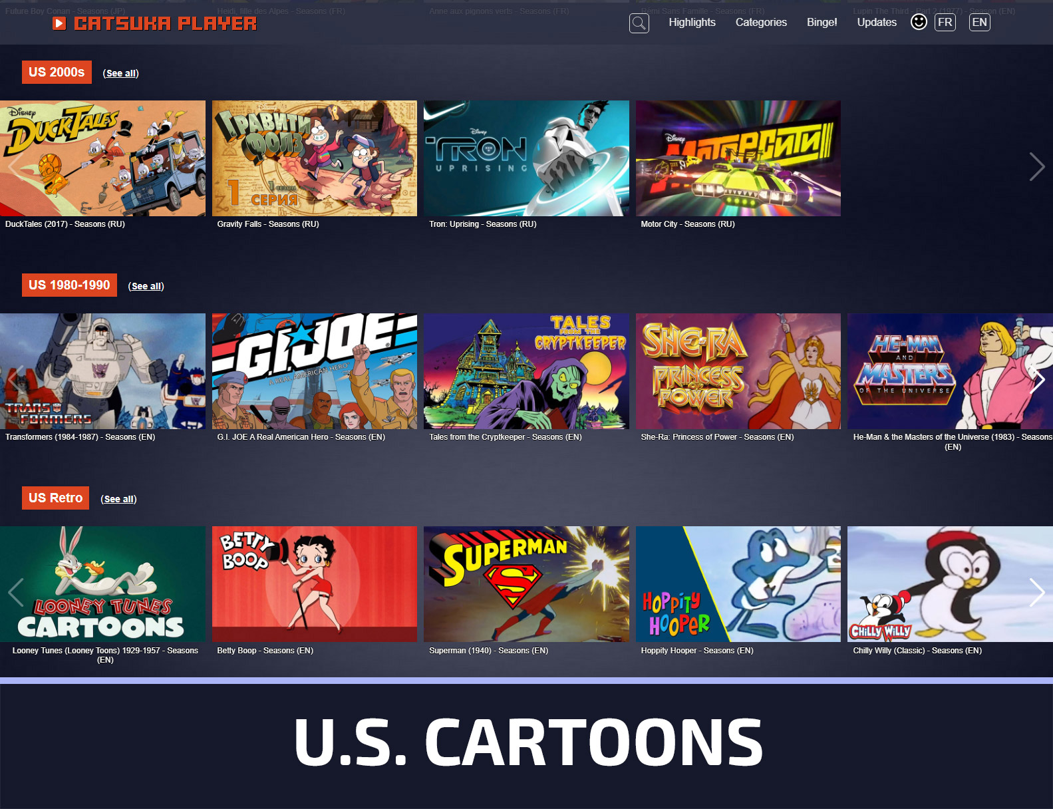Click 'Chilly Willy (Classic) - Seasons (EN)' caption

[917, 651]
